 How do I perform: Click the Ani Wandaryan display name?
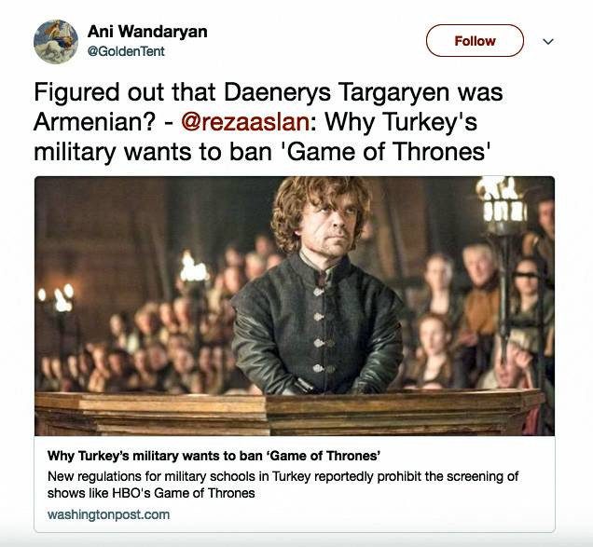pyautogui.click(x=147, y=32)
